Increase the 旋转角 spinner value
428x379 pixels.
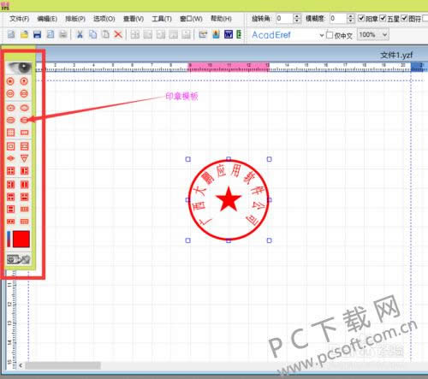(297, 16)
